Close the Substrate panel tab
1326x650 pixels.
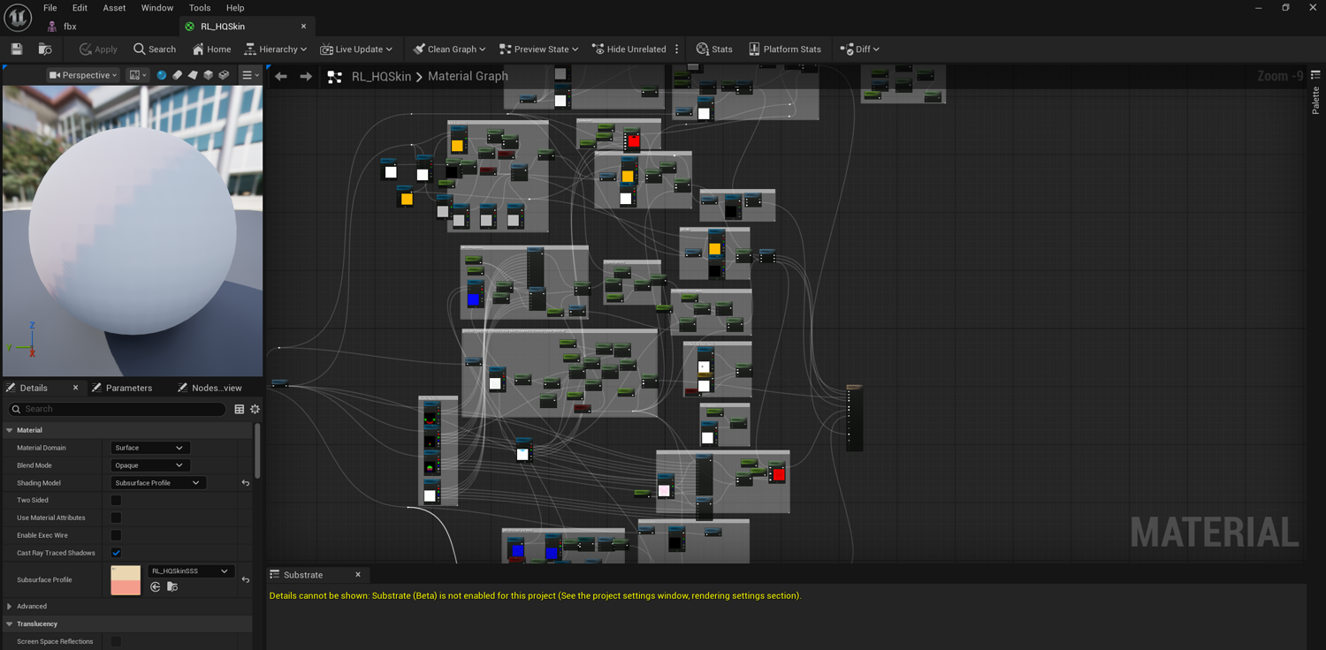click(358, 575)
